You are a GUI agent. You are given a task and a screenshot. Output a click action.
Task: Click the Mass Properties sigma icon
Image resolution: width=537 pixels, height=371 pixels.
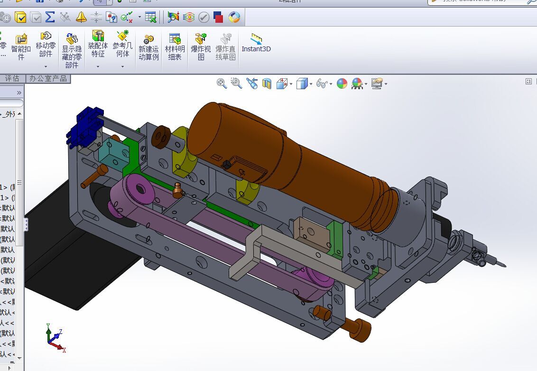pyautogui.click(x=50, y=17)
